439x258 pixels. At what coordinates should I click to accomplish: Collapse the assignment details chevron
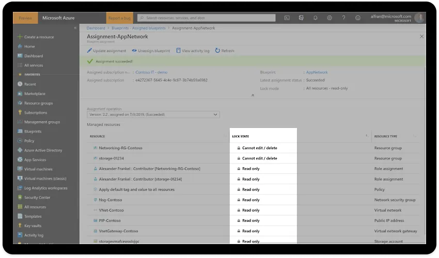(253, 95)
